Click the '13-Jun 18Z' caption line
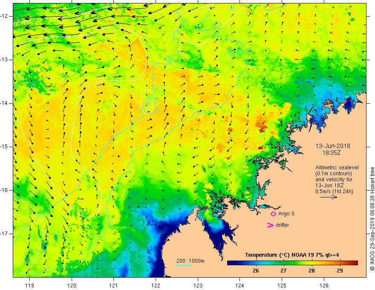This screenshot has height=290, width=375. click(329, 186)
